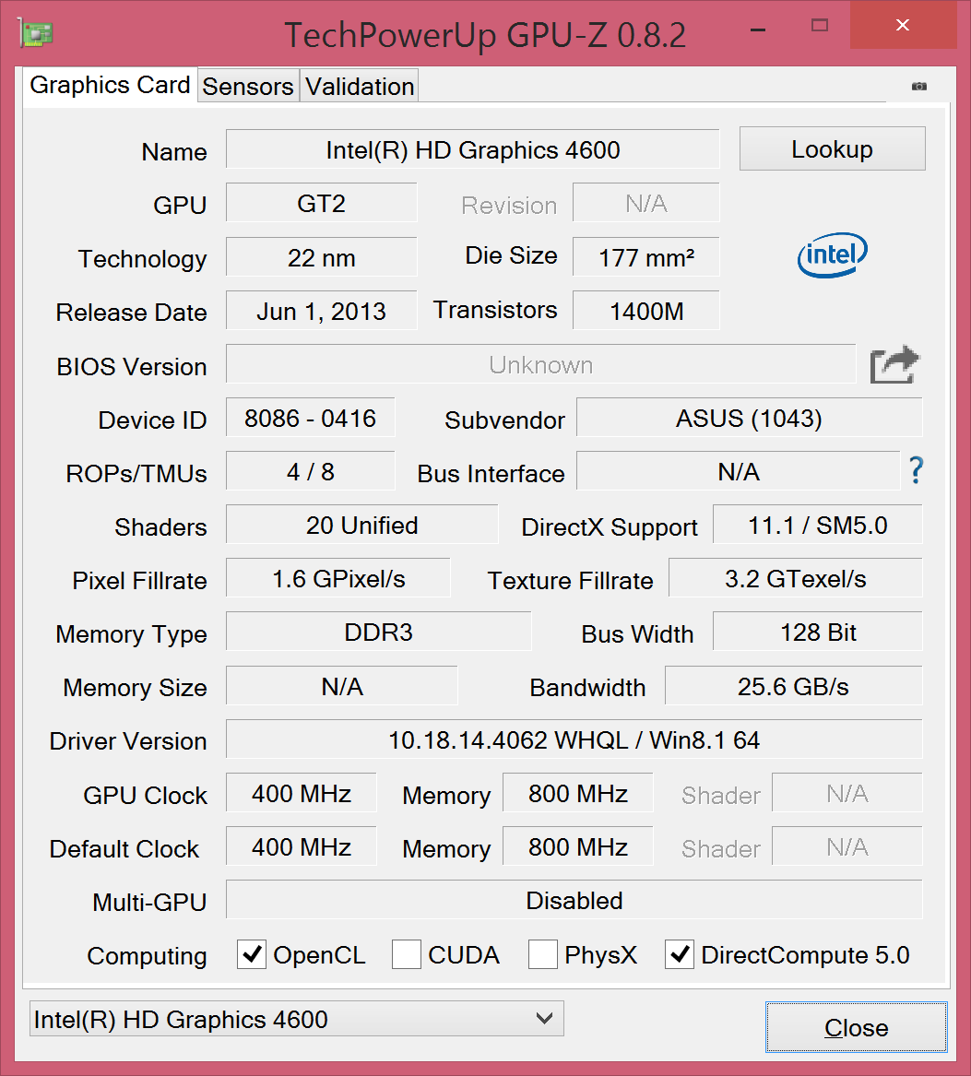Click the graphics card Name field
The width and height of the screenshot is (971, 1076).
tap(472, 149)
